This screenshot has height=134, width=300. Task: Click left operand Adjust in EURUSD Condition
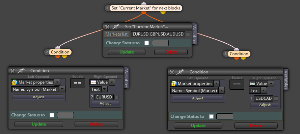pos(38,97)
